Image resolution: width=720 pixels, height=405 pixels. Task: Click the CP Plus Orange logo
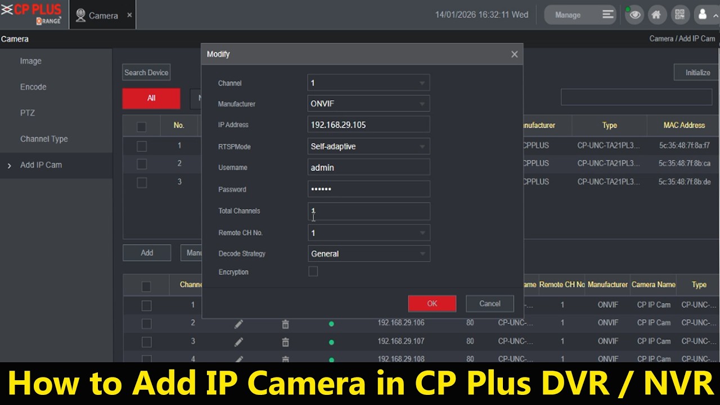click(x=31, y=14)
